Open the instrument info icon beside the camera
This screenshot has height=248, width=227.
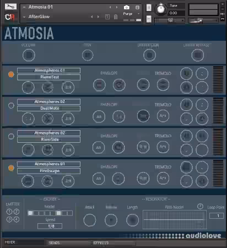coord(137,7)
